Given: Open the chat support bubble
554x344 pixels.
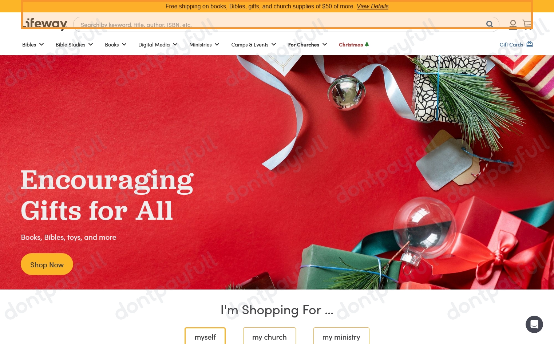Looking at the screenshot, I should point(534,324).
